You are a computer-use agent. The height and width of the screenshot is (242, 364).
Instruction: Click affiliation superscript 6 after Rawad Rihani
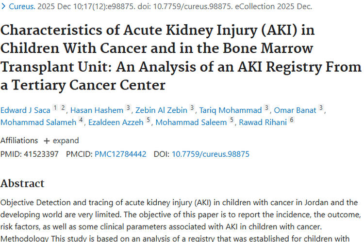292,120
